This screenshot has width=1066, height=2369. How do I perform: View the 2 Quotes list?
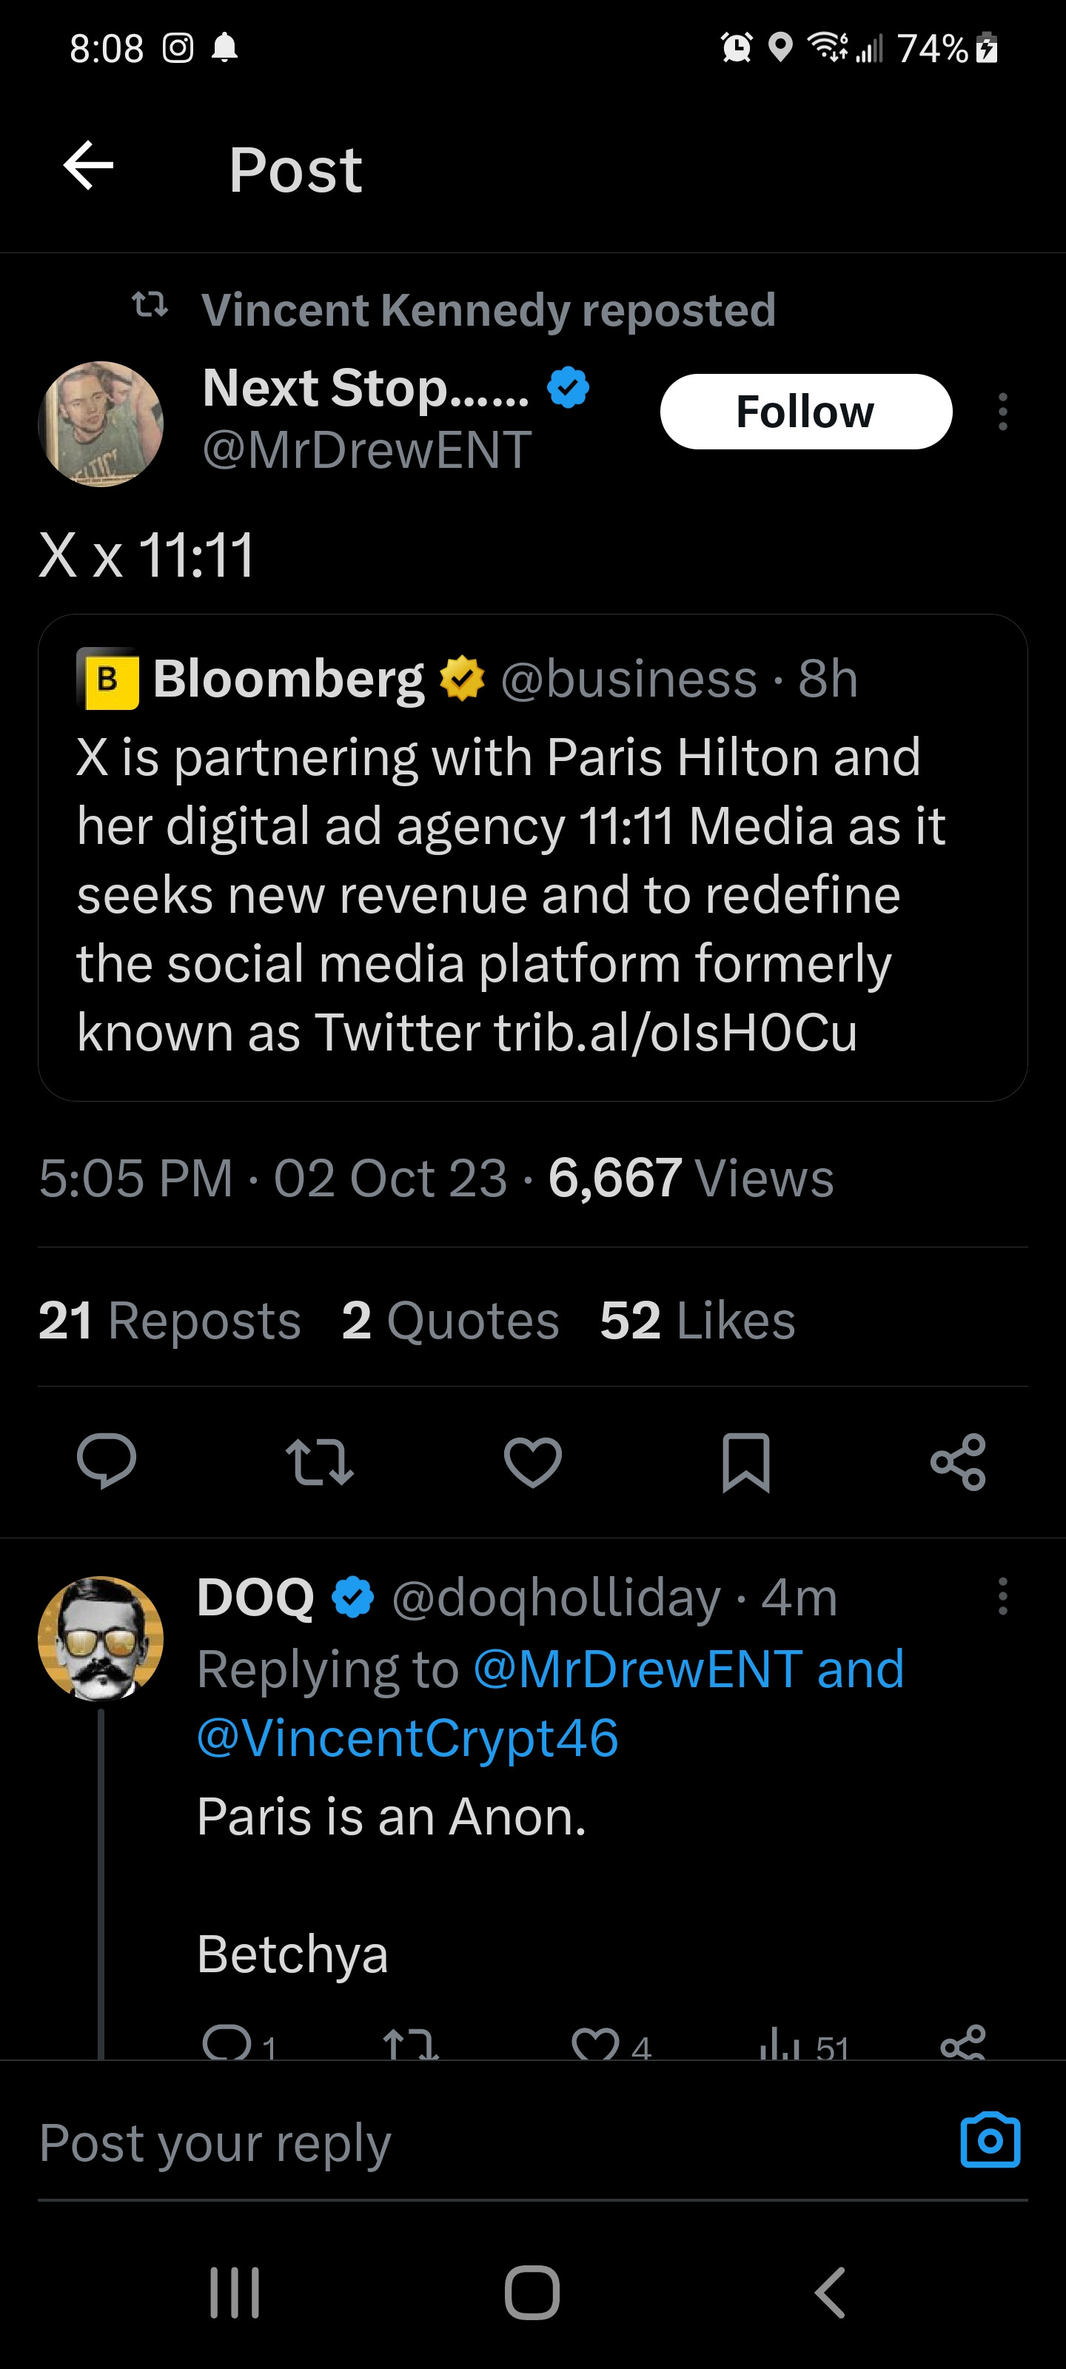[450, 1321]
